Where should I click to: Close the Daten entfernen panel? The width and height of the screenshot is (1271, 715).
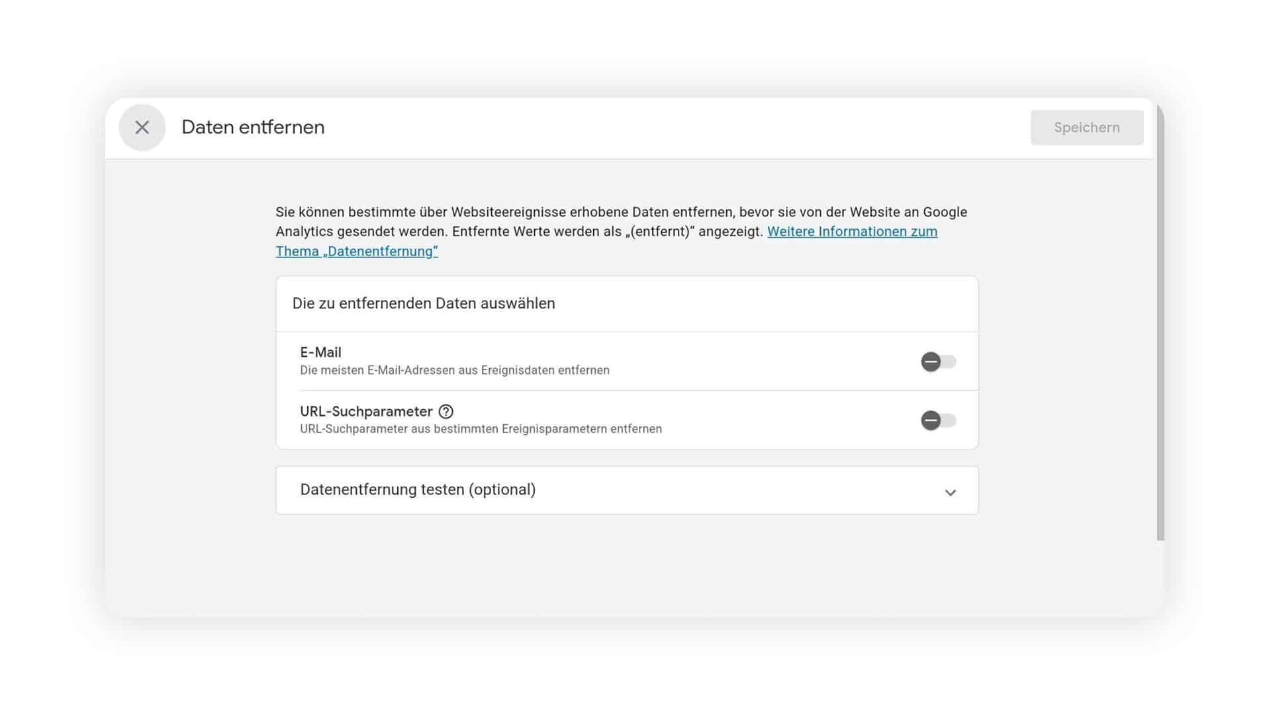tap(142, 127)
